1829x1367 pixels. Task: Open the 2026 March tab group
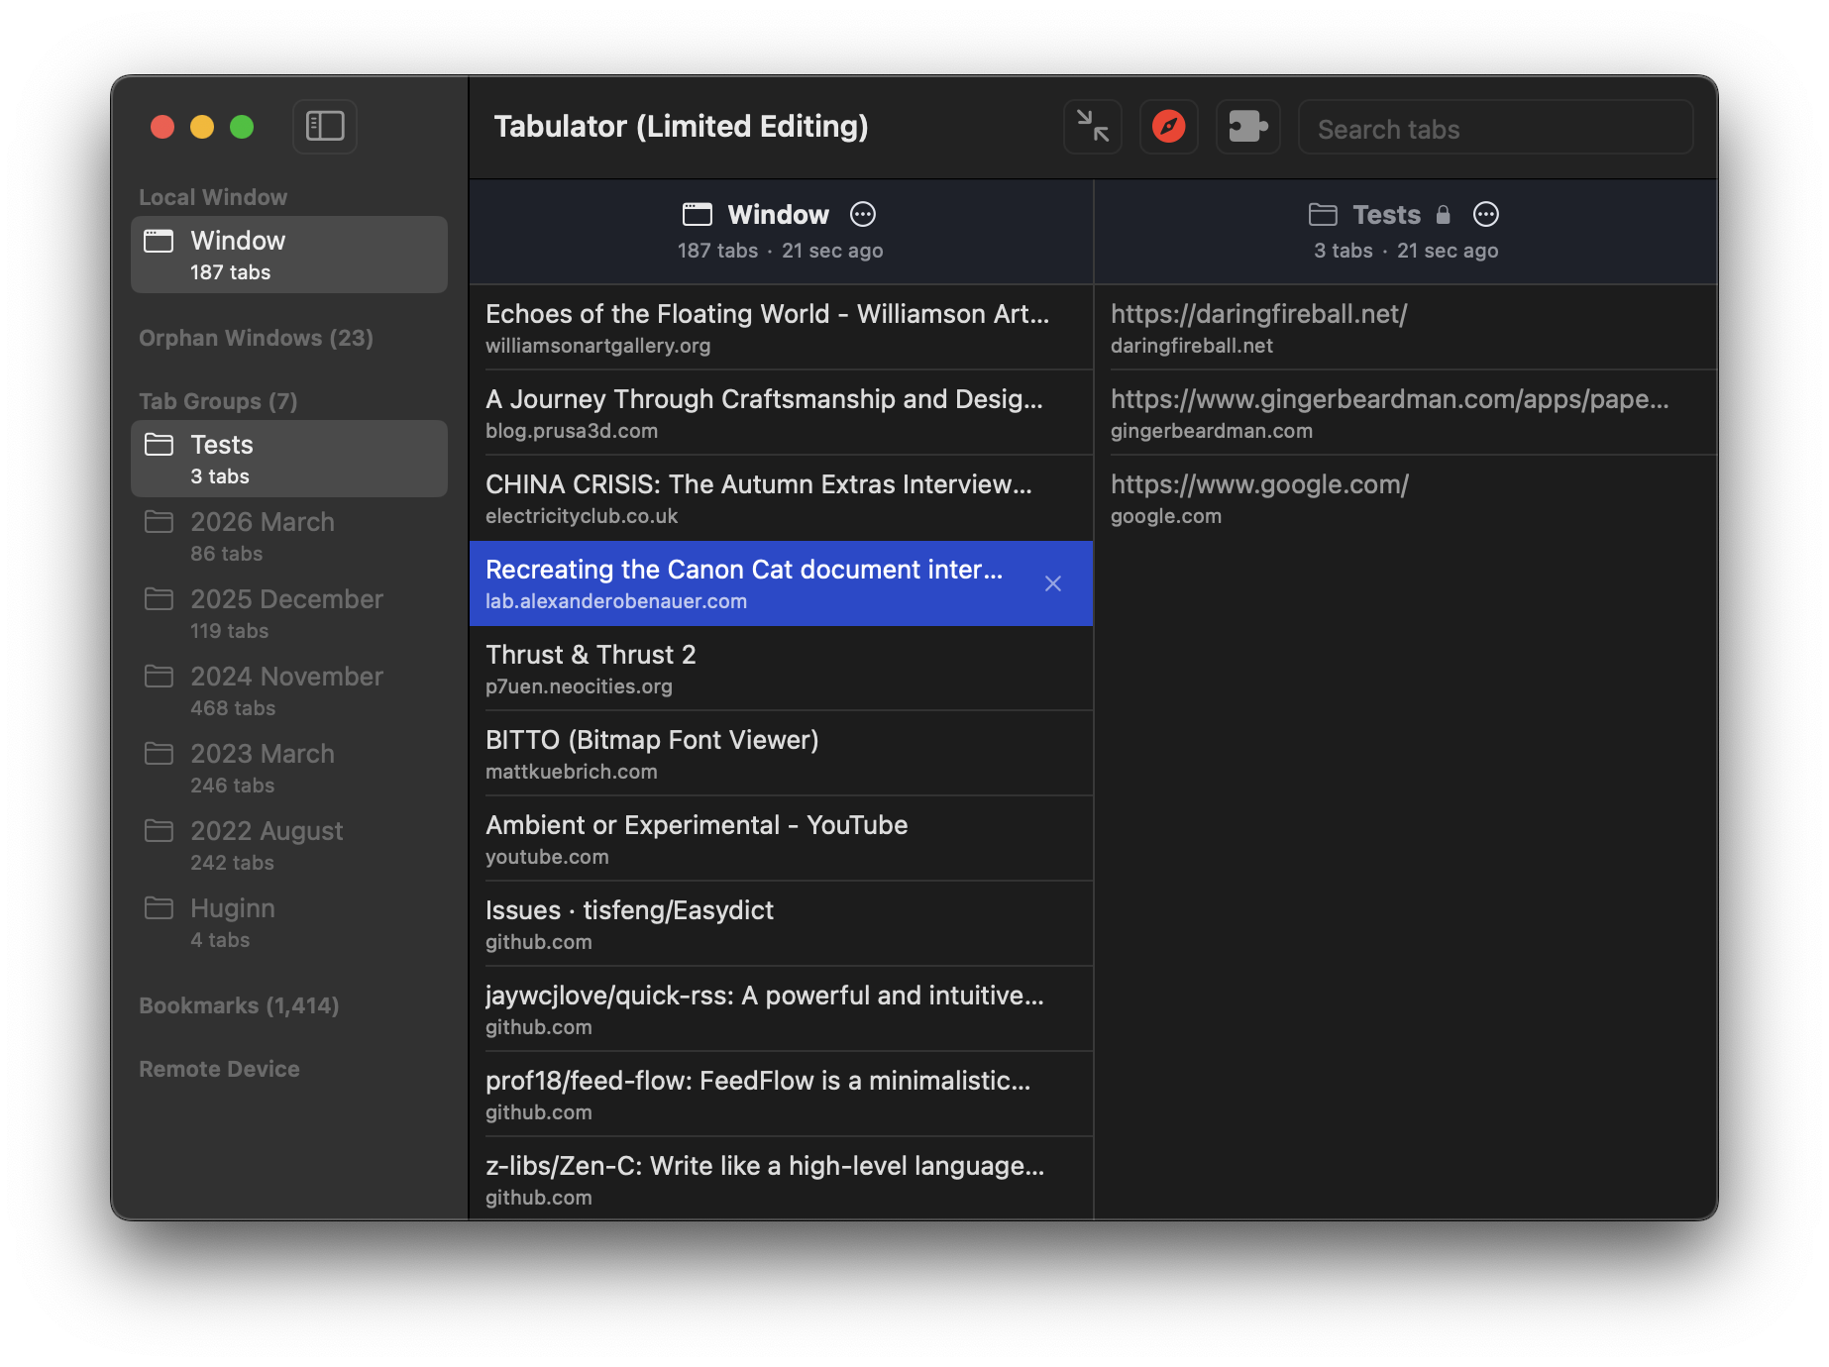[x=289, y=536]
